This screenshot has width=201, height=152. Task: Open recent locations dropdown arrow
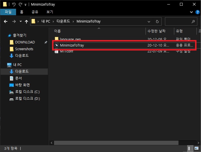(21, 21)
